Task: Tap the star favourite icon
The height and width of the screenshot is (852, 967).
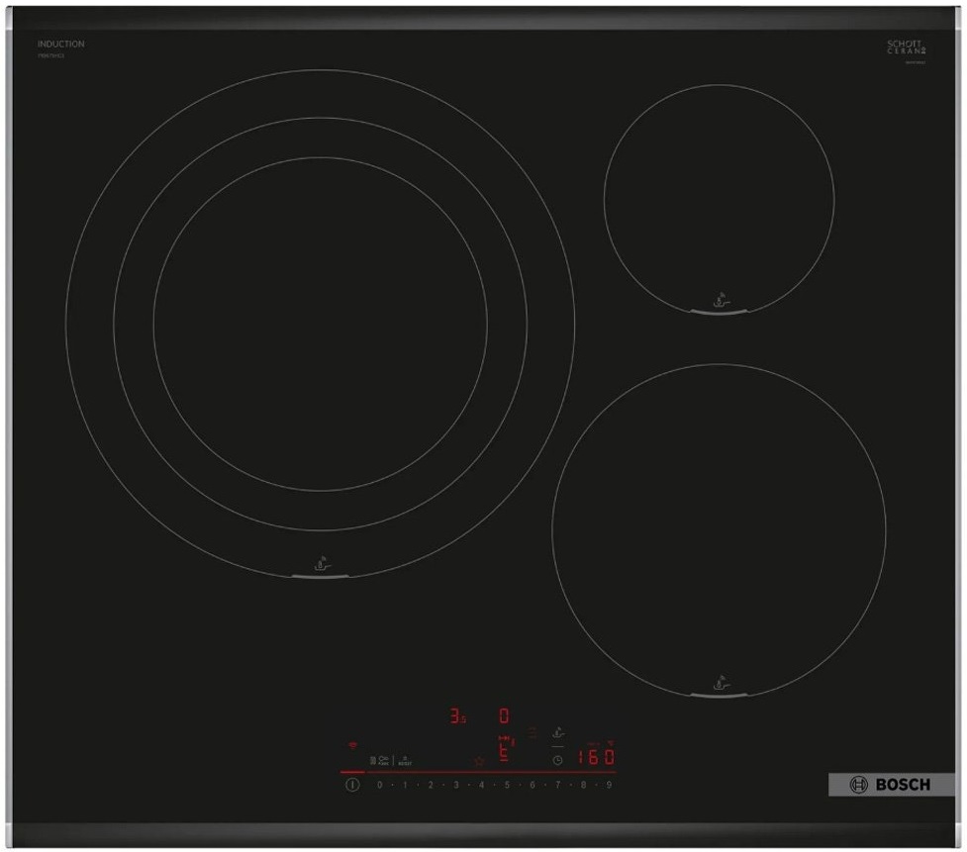Action: (480, 761)
